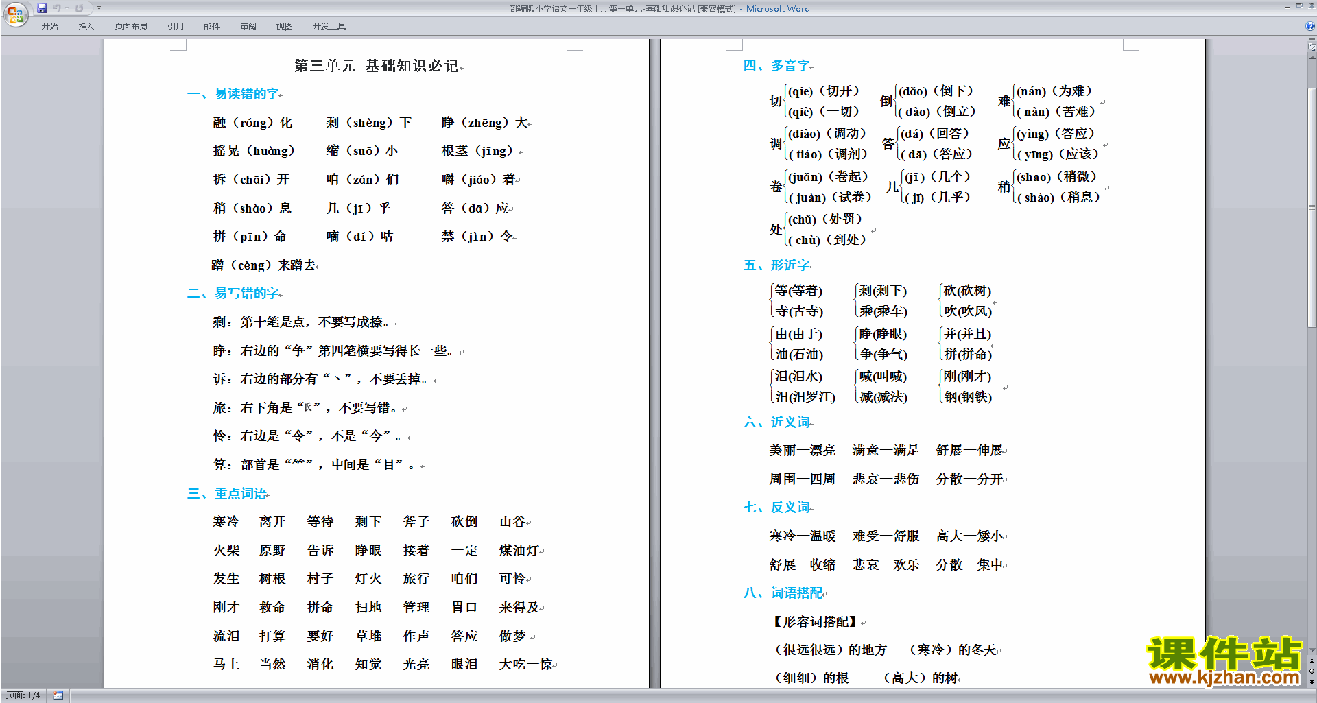Click heading 六、近义词
1317x703 pixels.
(777, 422)
